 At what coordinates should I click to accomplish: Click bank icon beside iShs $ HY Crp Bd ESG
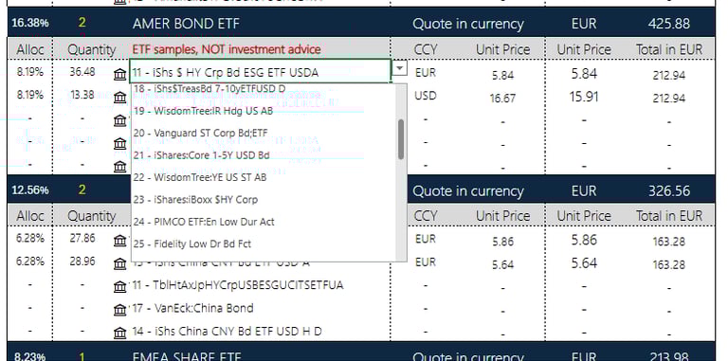[119, 74]
